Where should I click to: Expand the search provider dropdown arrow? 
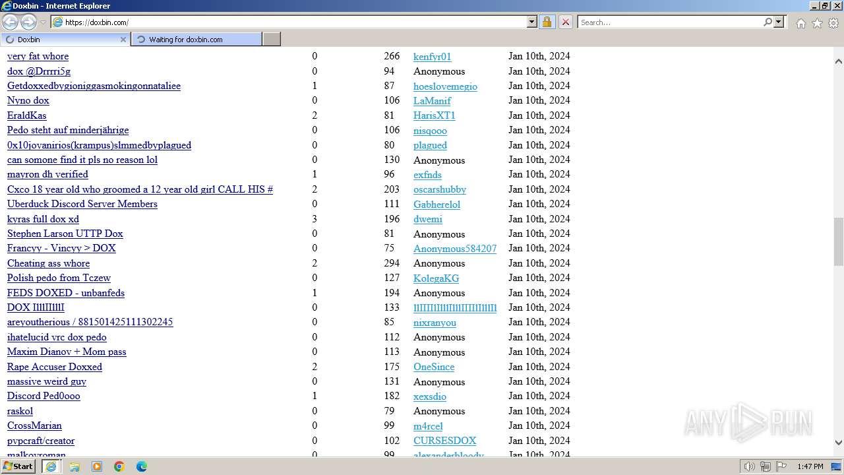click(779, 22)
